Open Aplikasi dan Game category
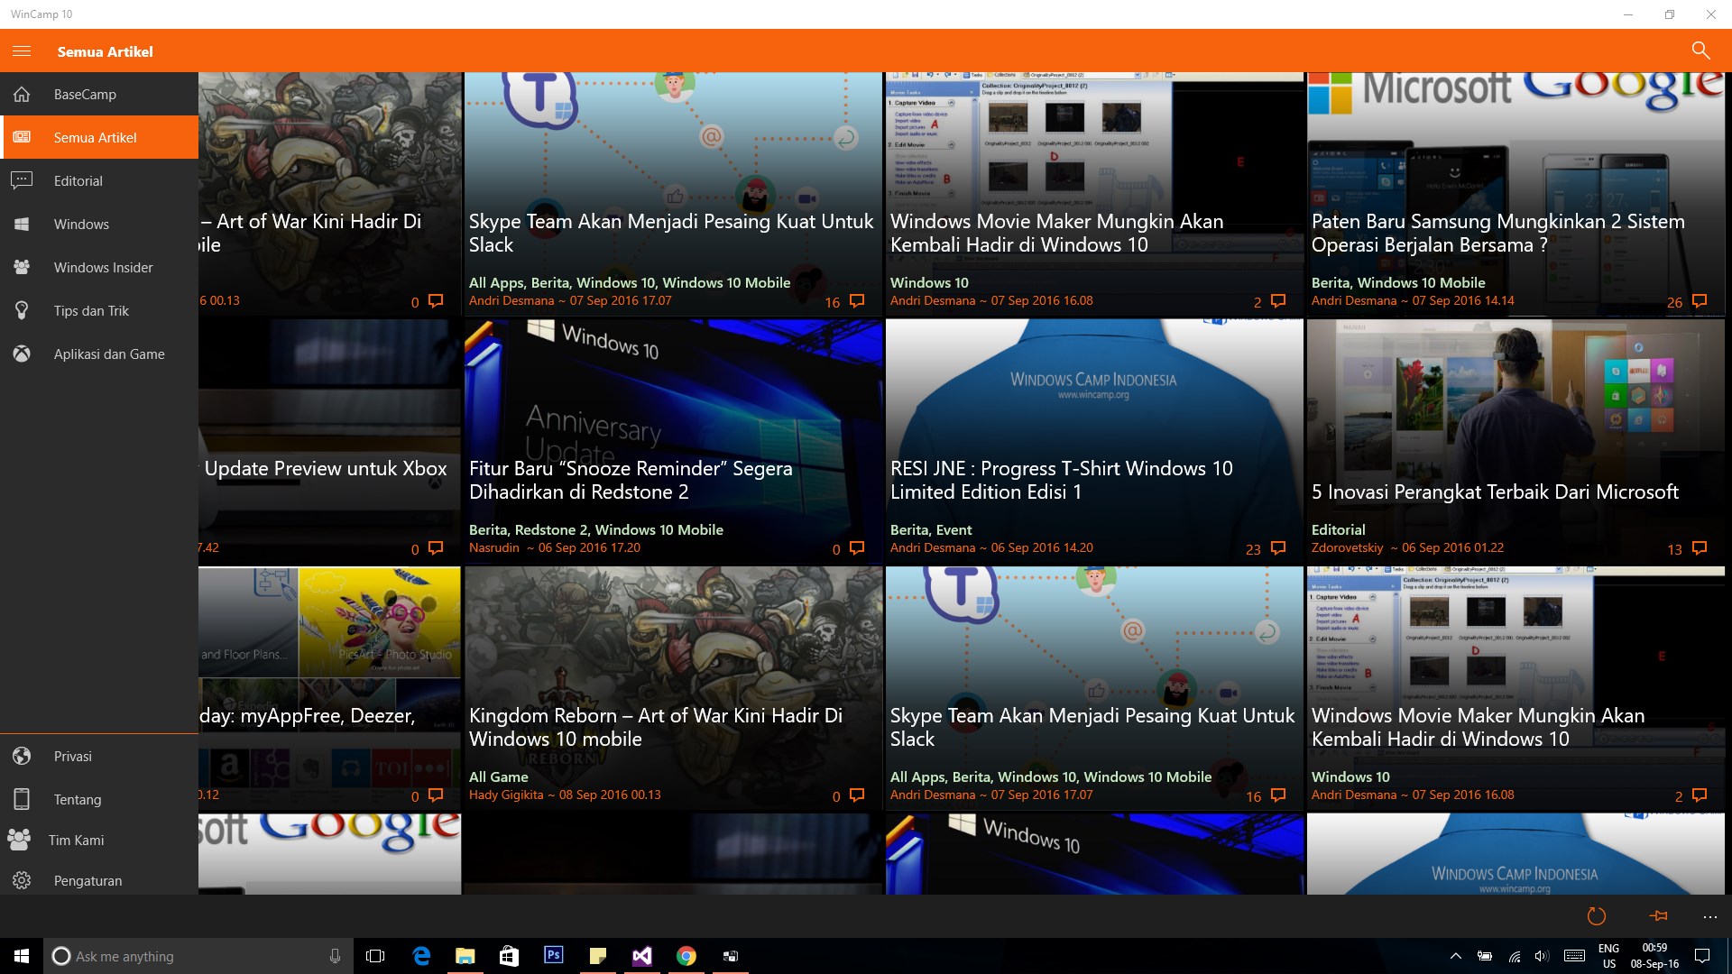 (x=108, y=354)
